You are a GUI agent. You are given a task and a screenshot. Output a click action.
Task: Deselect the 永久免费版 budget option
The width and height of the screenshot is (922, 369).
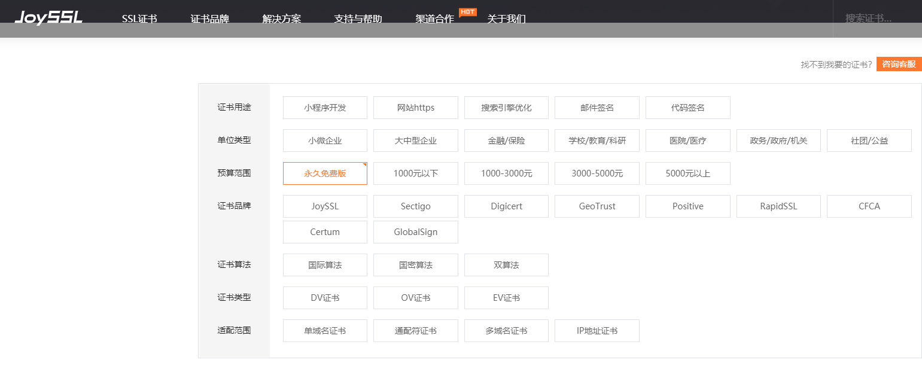325,173
